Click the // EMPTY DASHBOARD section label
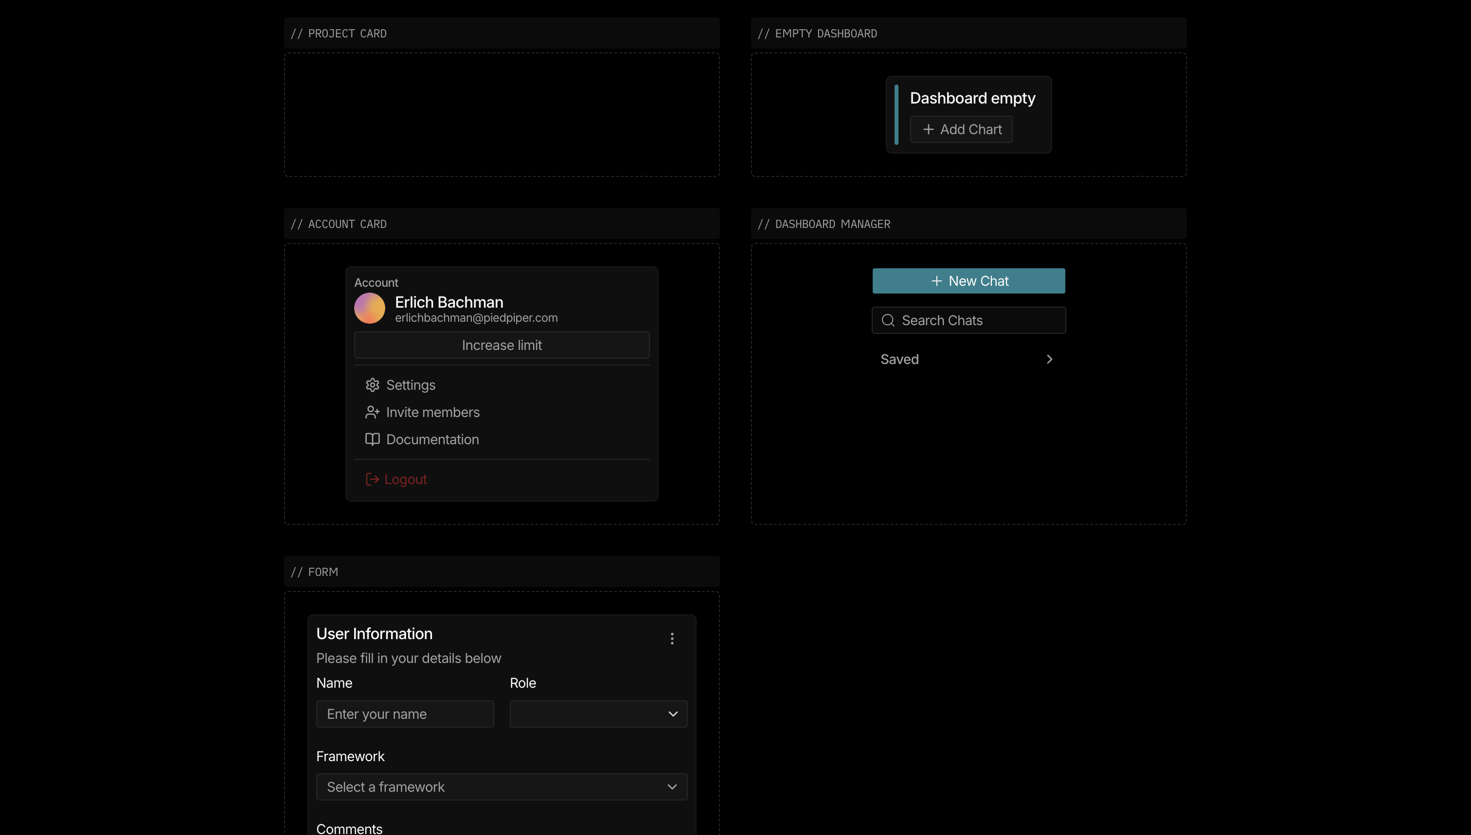Image resolution: width=1471 pixels, height=835 pixels. pos(817,34)
